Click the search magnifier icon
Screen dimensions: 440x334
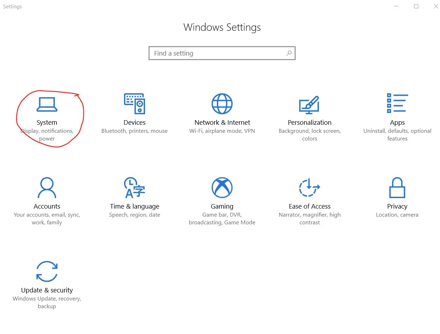pyautogui.click(x=289, y=53)
